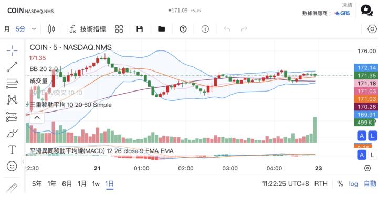
Task: Select the MACD 12 26 close 9 legend
Action: pyautogui.click(x=101, y=151)
